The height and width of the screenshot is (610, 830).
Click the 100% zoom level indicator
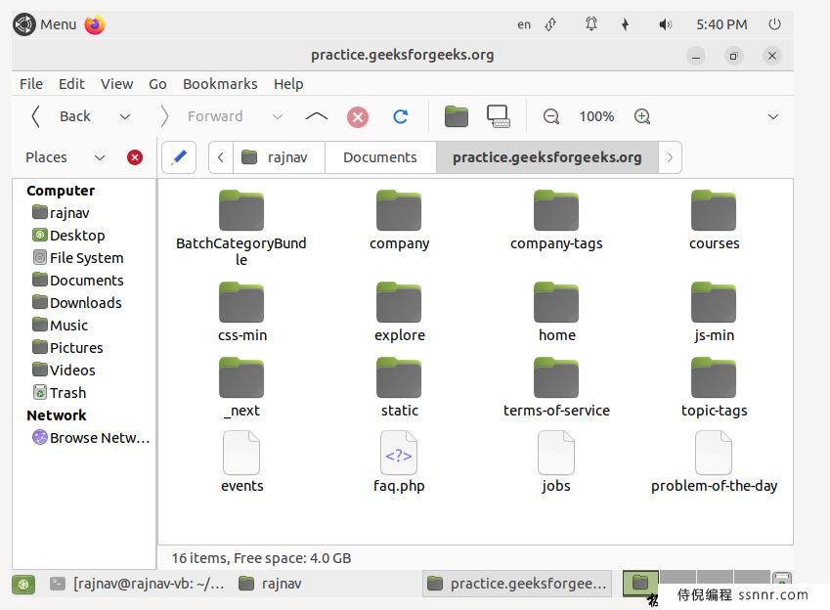click(x=596, y=116)
